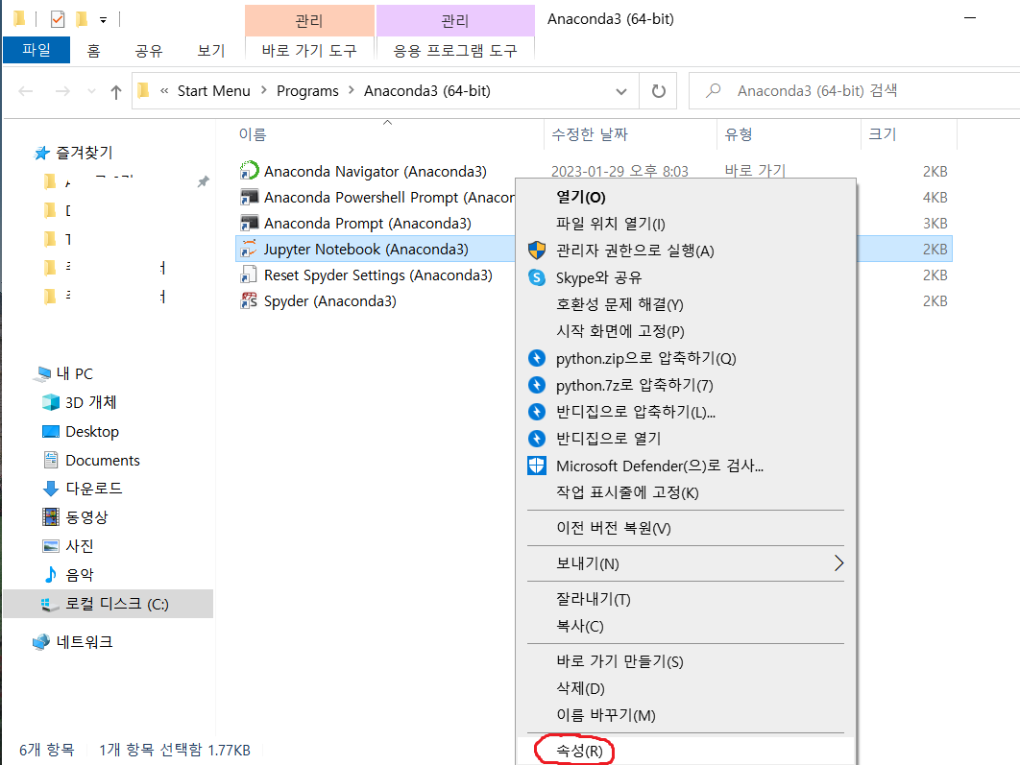Screen dimensions: 1020x765
Task: Select 바로 가기 만들기(S)
Action: pyautogui.click(x=686, y=661)
